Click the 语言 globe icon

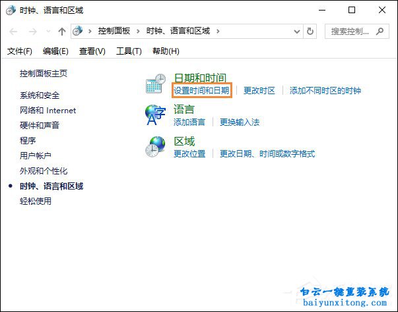(x=155, y=115)
